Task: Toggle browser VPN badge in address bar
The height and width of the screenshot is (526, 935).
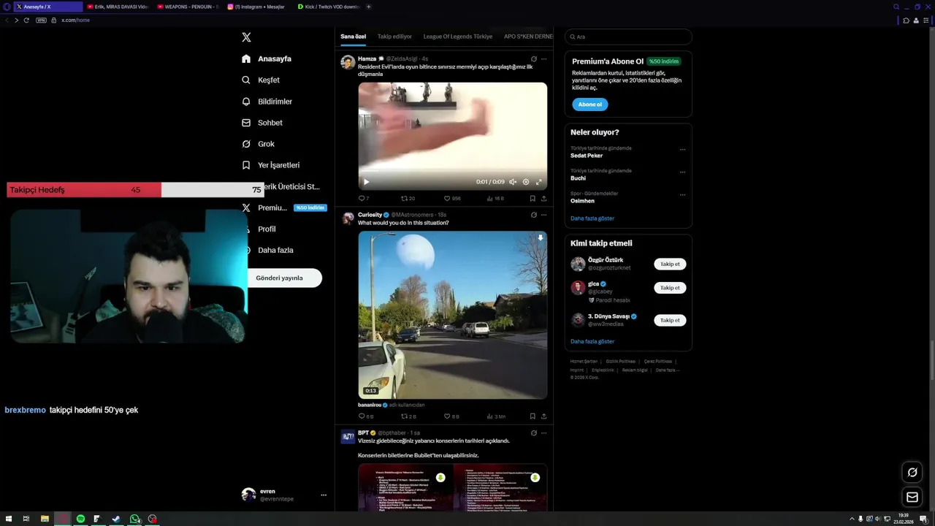Action: (42, 20)
